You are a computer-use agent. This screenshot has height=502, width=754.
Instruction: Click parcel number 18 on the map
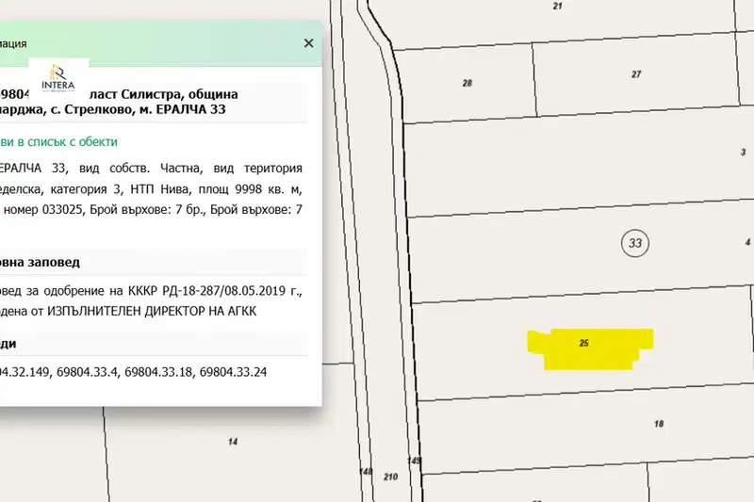pos(659,424)
